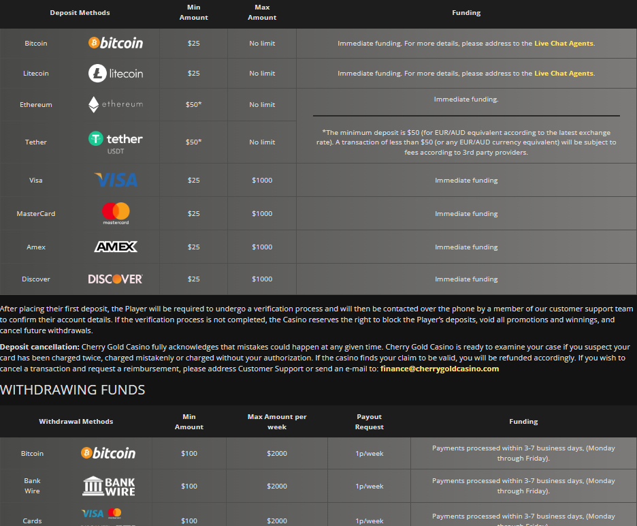Click the Bank Wire building logo
This screenshot has width=637, height=526.
click(108, 486)
